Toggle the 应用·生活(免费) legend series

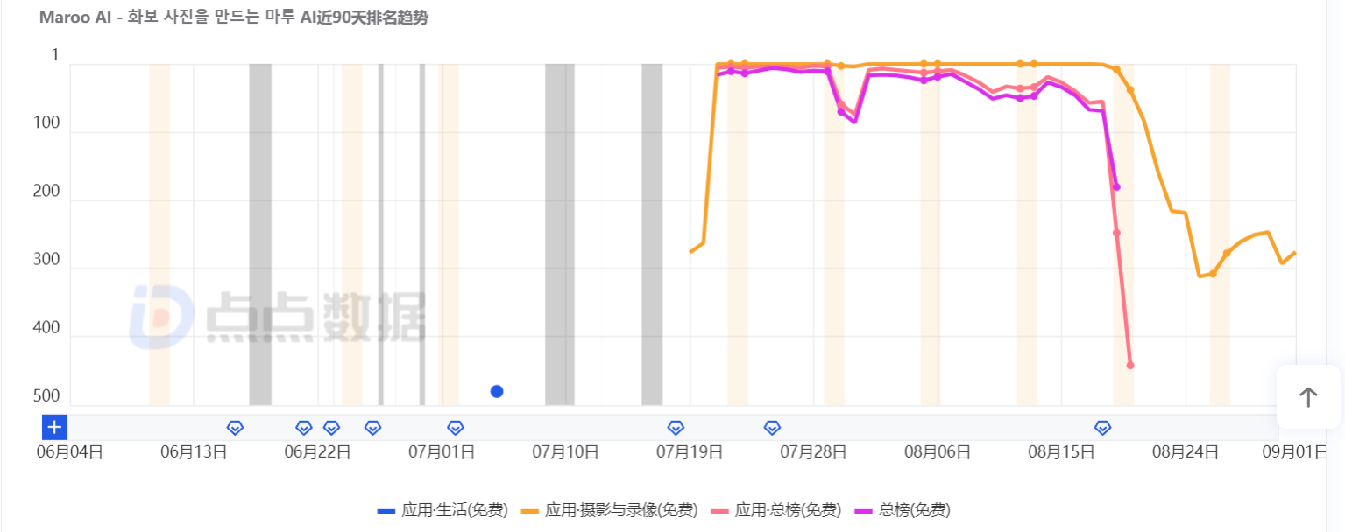pos(442,510)
